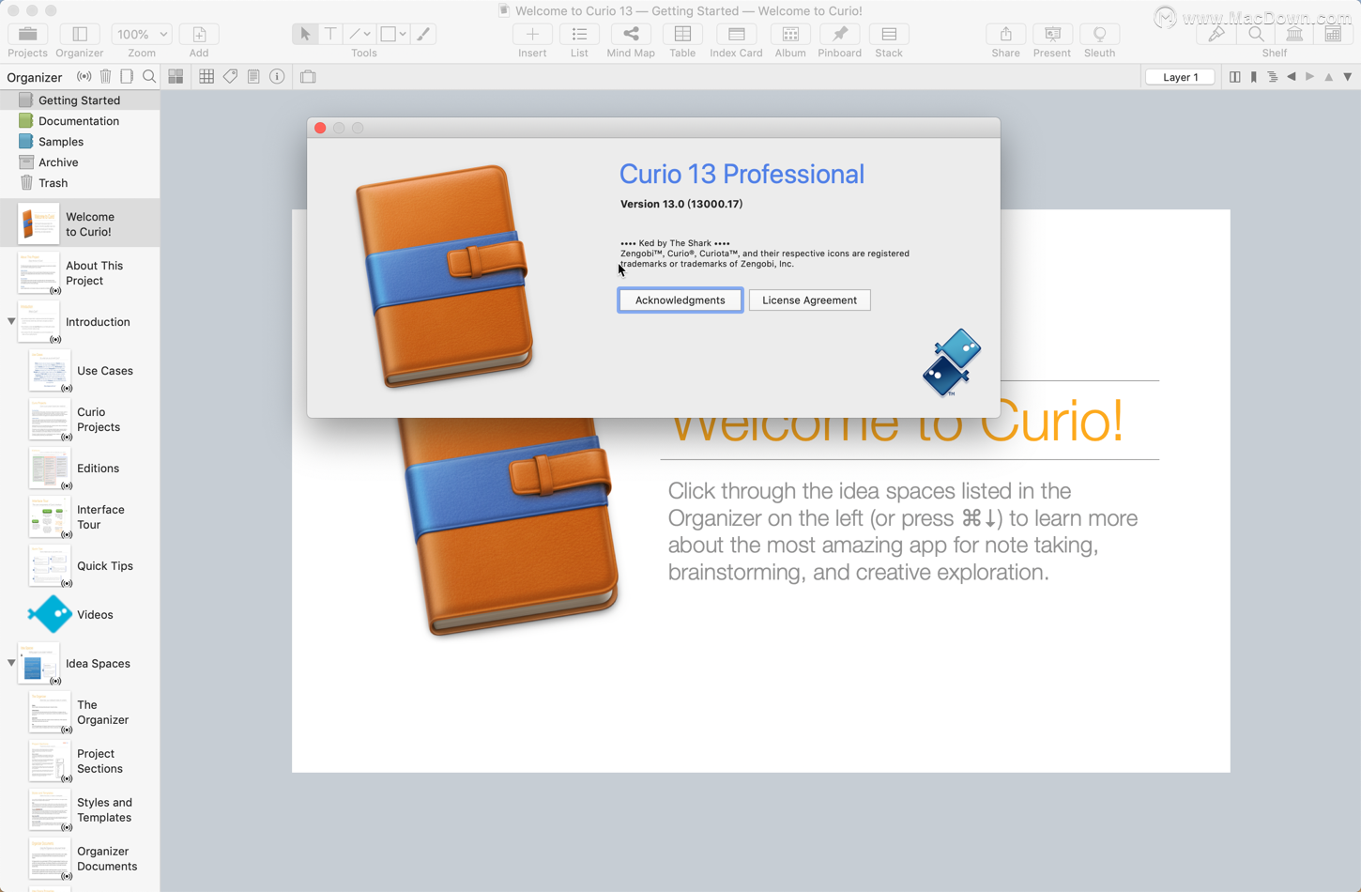Go to the previous idea space with the up arrow

pos(1329,77)
